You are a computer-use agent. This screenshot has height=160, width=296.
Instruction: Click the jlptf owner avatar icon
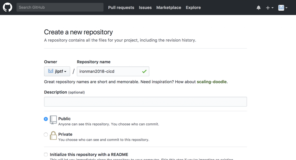pos(51,71)
